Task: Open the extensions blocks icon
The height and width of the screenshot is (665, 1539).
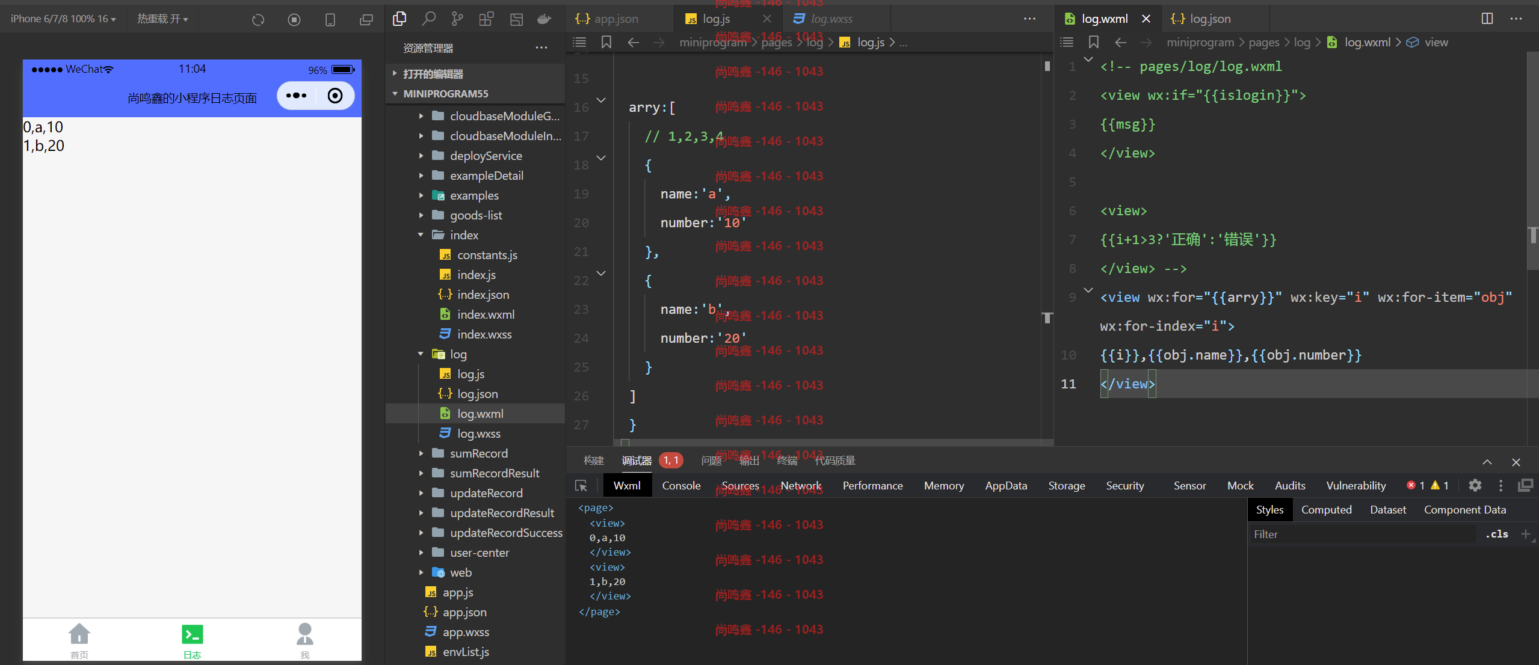Action: (x=486, y=19)
